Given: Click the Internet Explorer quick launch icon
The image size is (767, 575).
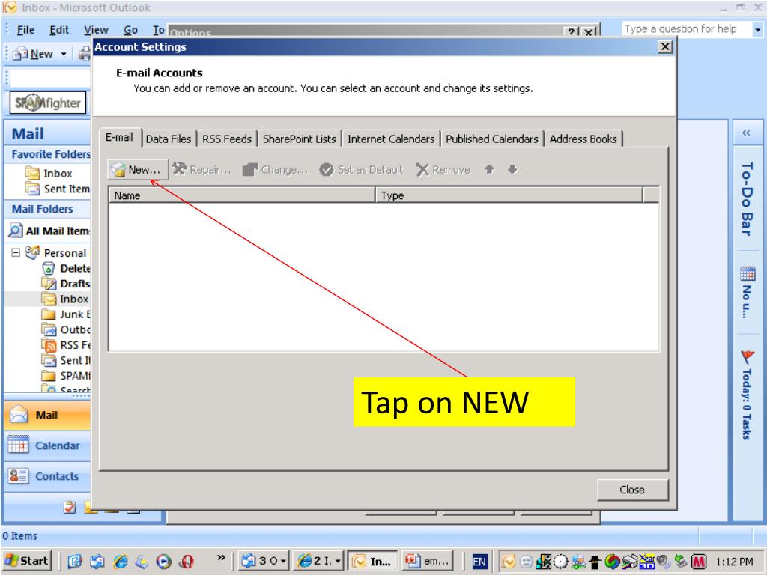Looking at the screenshot, I should click(120, 562).
